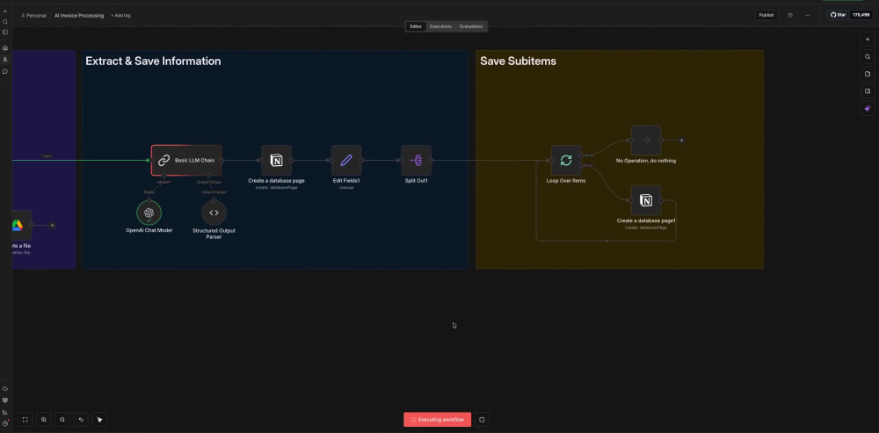Toggle the left sidebar panel layout icon
Image resolution: width=879 pixels, height=433 pixels.
(5, 32)
